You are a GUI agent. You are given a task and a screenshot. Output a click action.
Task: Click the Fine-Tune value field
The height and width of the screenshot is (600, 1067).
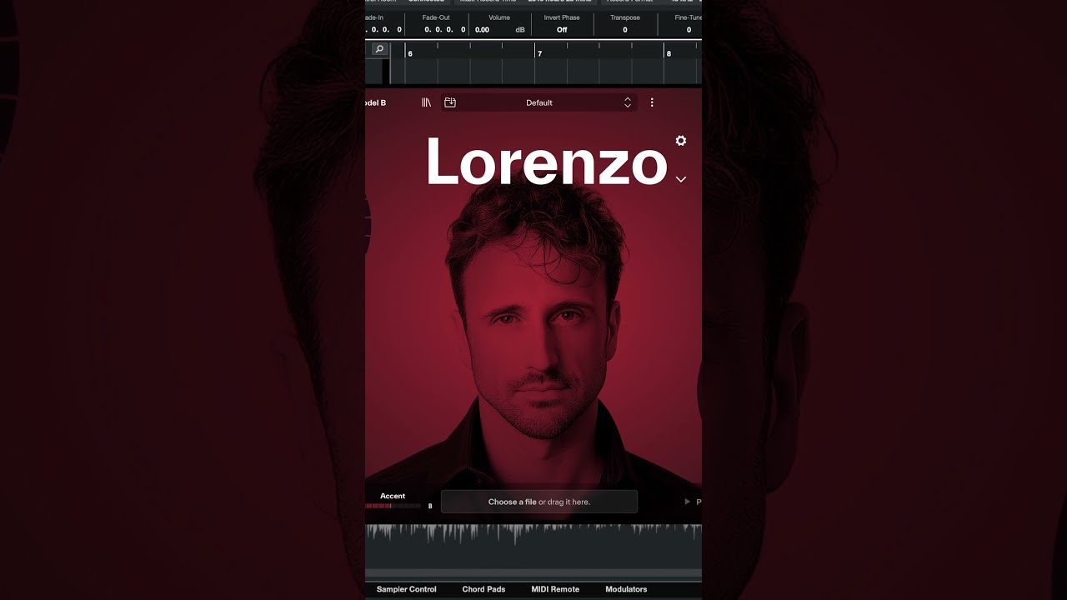[x=689, y=30]
